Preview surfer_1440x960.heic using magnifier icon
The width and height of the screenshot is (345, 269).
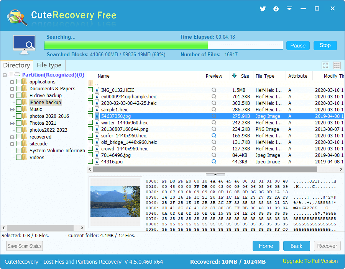point(214,136)
